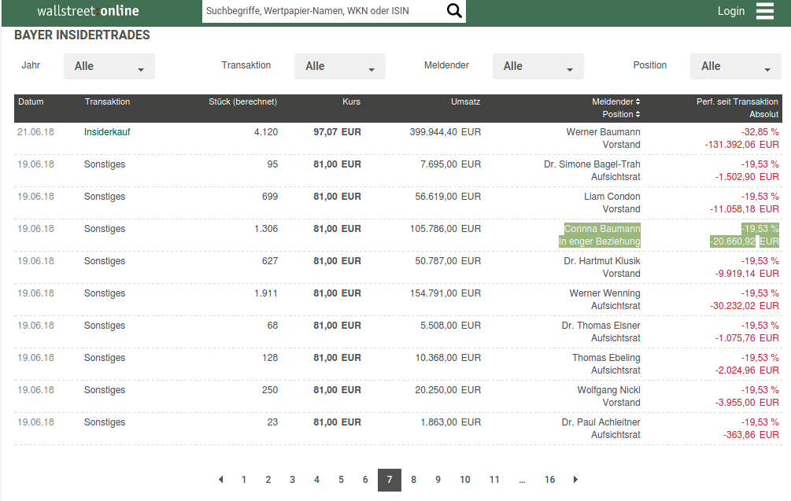The image size is (791, 501).
Task: Click the 97,07 EUR price
Action: (337, 132)
